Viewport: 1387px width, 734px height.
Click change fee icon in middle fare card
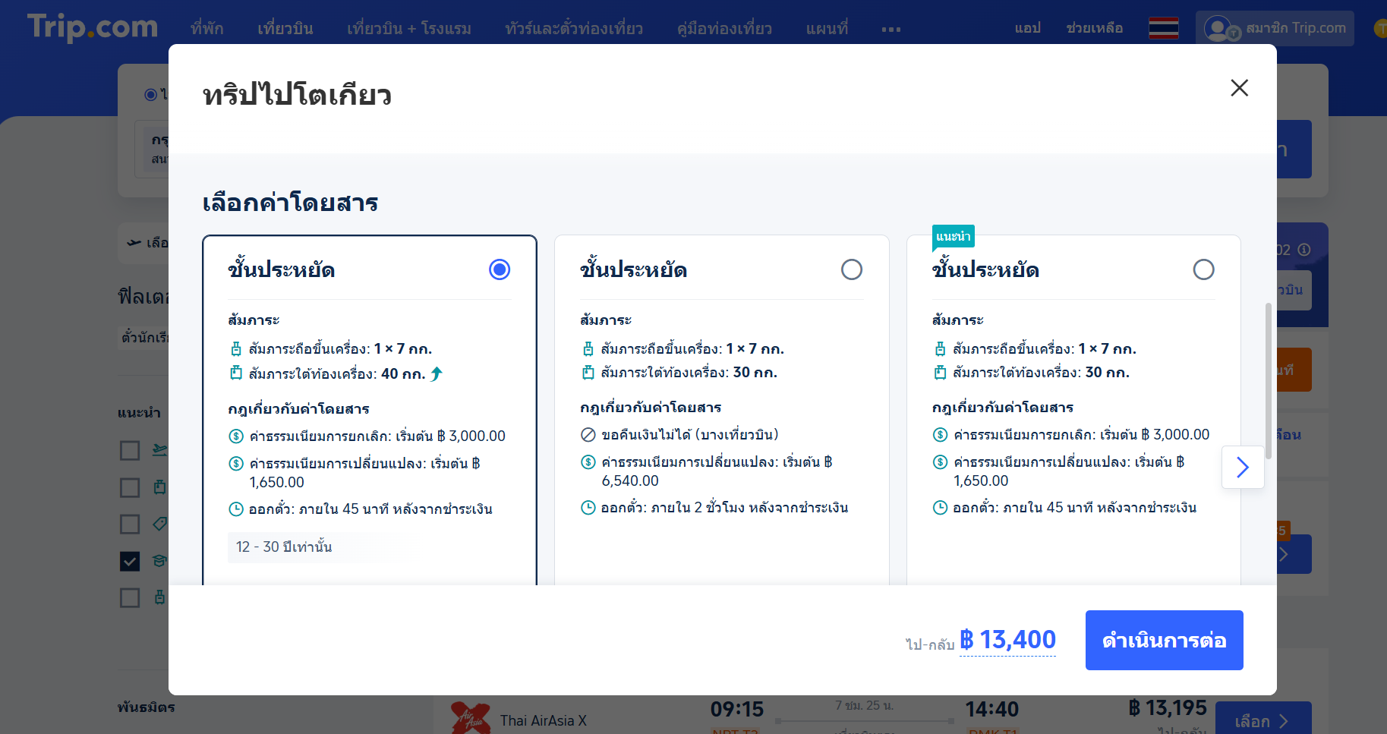(x=588, y=462)
